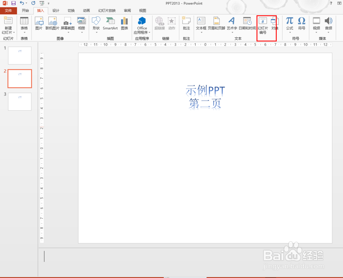Switch to the Transitions (切换) tab
Viewport: 343px width, 278px height.
(x=71, y=11)
